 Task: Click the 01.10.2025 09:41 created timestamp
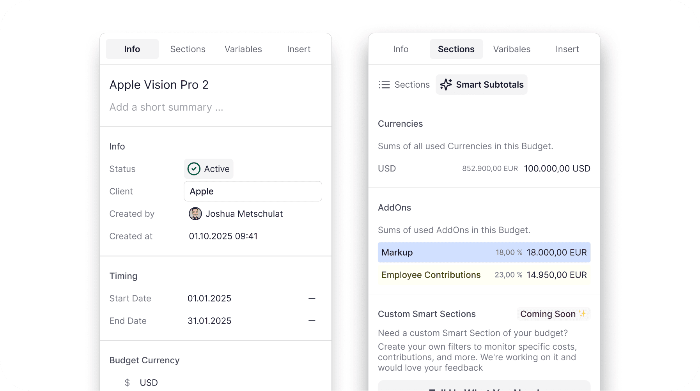click(x=223, y=236)
